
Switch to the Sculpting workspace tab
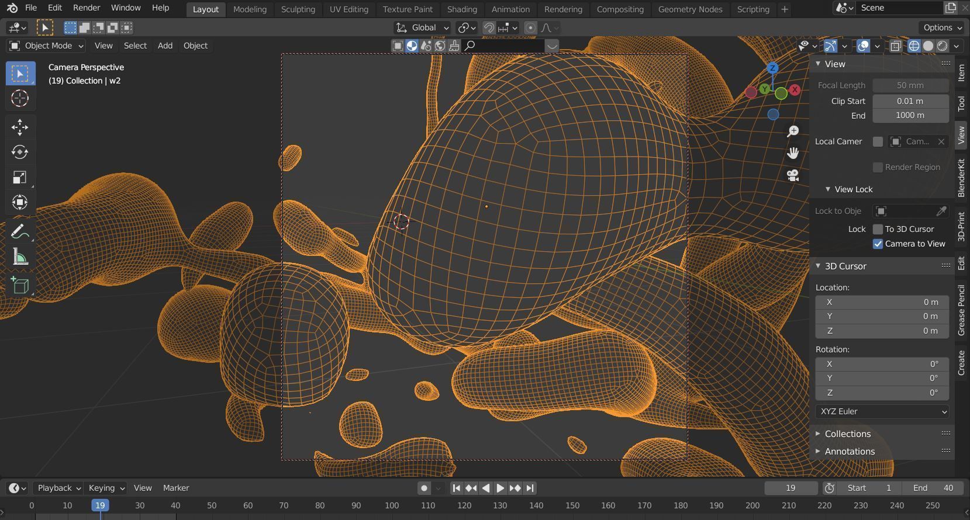coord(298,9)
